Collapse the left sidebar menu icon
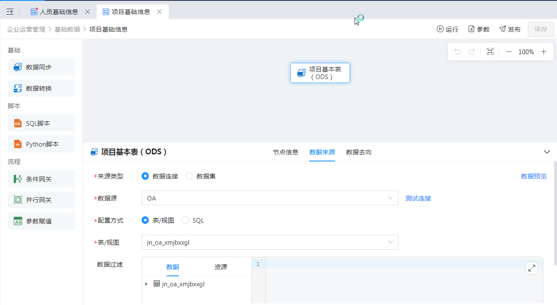 pos(10,12)
